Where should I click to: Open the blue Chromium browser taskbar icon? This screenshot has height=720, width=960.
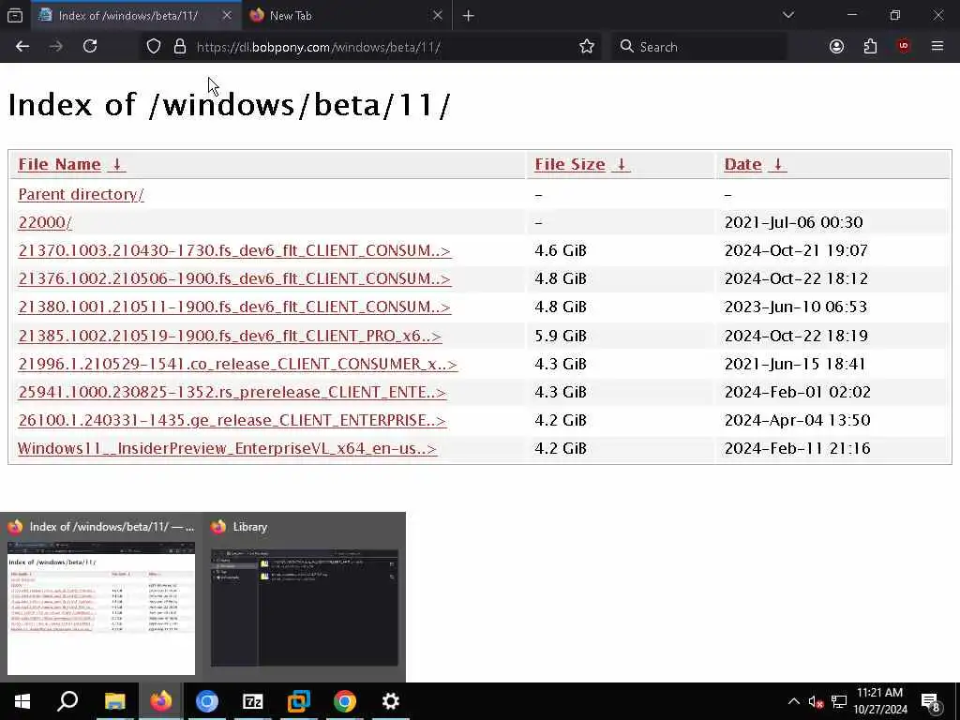[x=207, y=701]
